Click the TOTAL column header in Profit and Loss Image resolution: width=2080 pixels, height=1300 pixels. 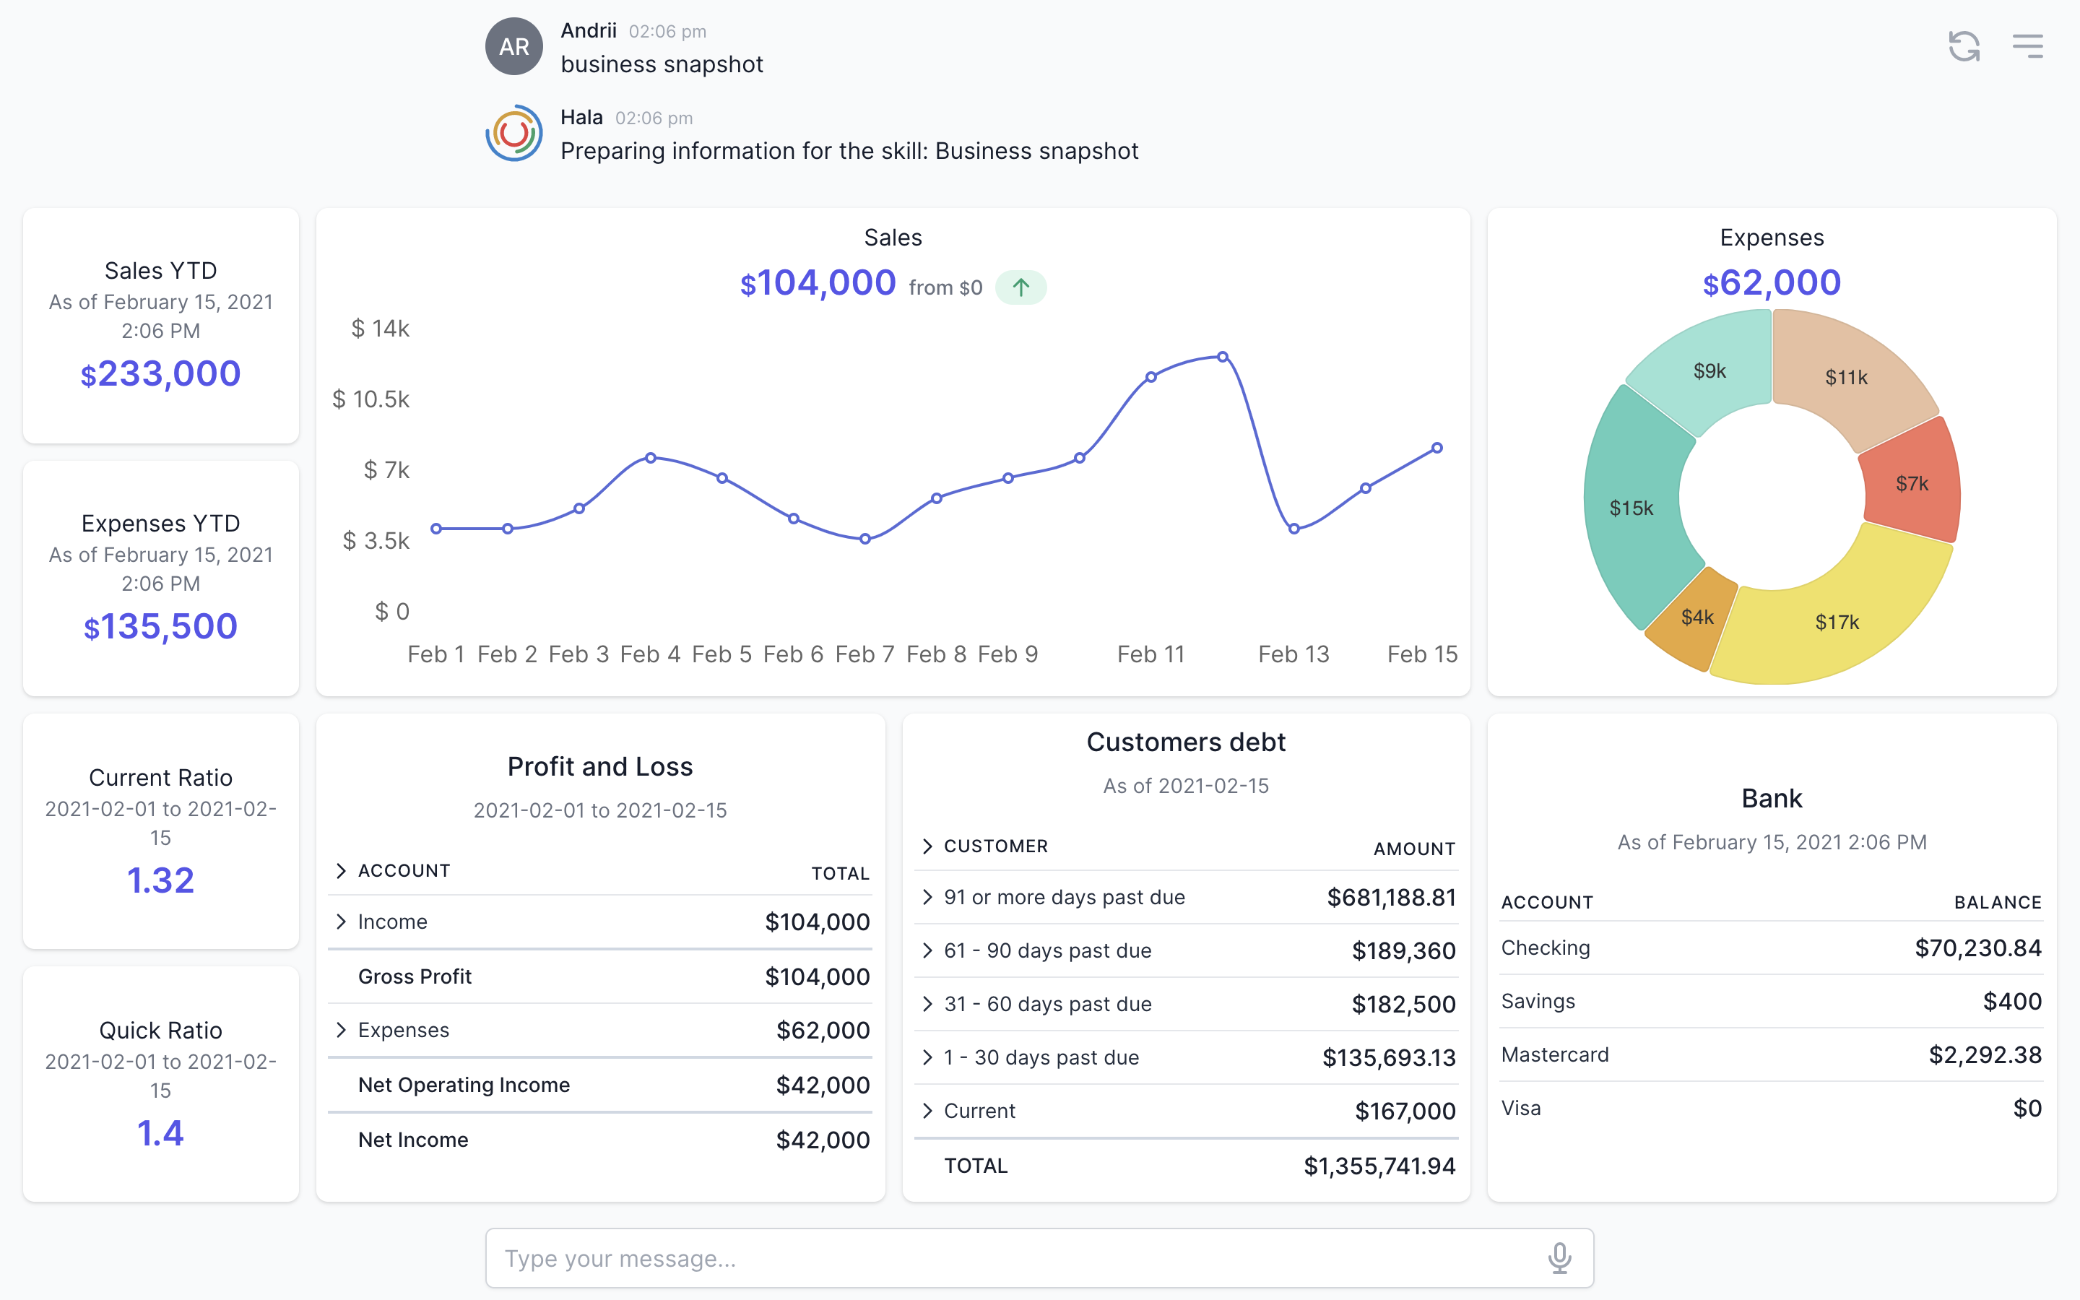pos(840,874)
